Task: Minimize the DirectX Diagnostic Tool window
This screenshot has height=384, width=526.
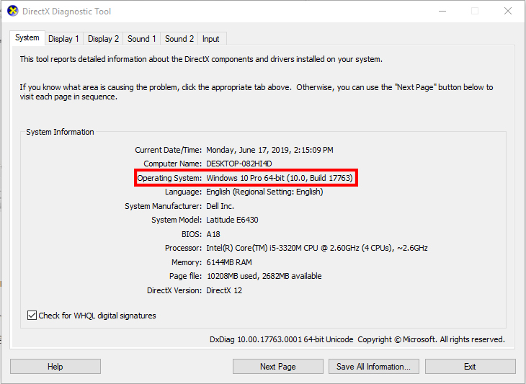Action: click(442, 11)
